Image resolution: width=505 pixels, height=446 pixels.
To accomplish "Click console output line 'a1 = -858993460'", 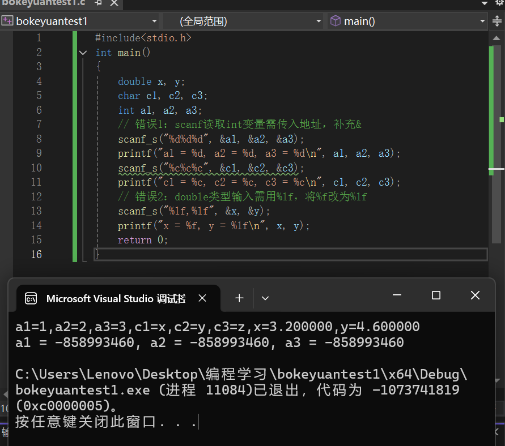I will coord(210,342).
